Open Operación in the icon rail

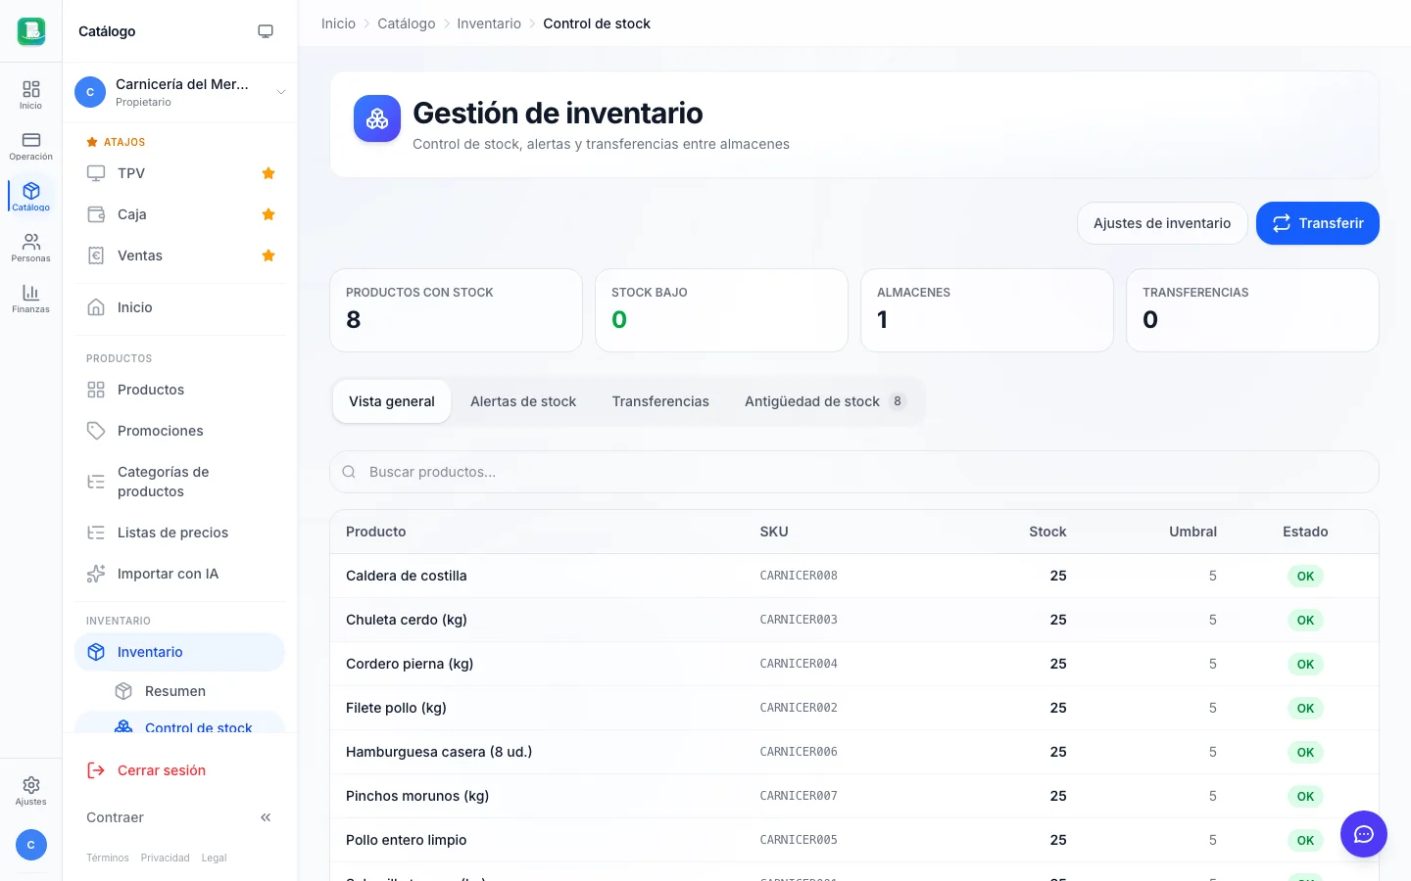pos(31,146)
